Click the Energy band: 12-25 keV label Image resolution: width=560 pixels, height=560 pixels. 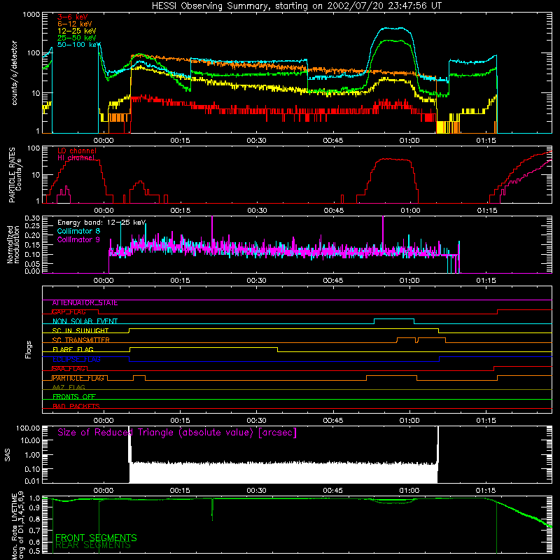point(101,223)
